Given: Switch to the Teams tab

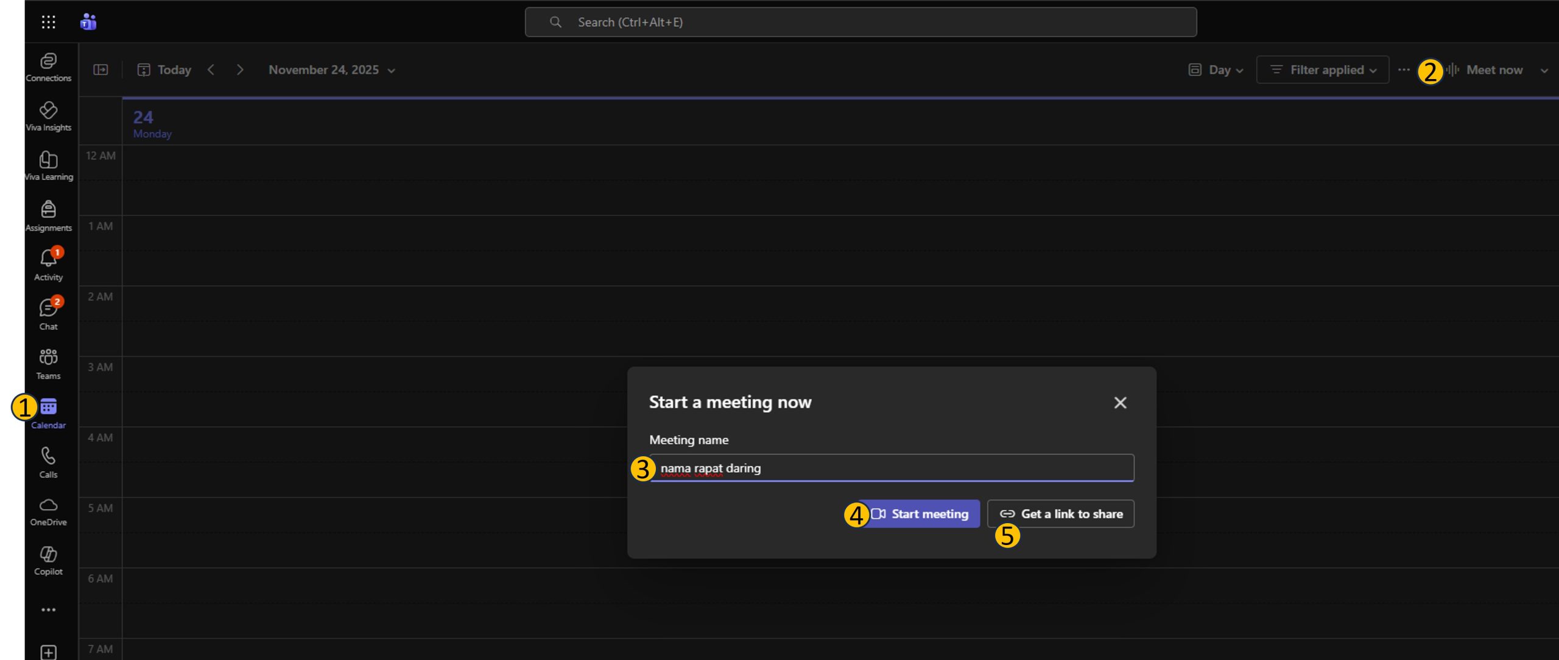Looking at the screenshot, I should click(x=48, y=364).
